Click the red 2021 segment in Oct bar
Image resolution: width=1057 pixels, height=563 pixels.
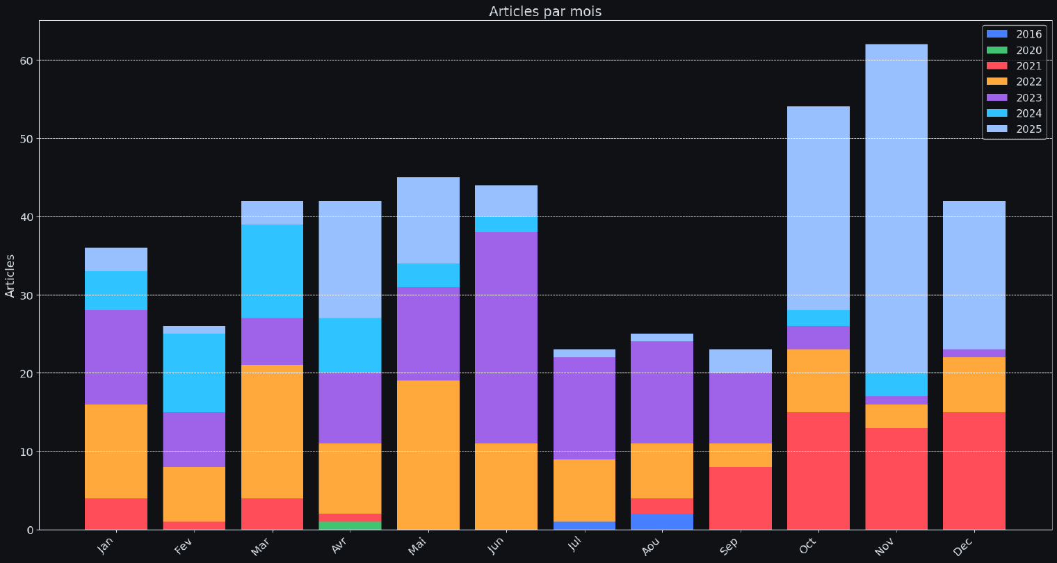(x=818, y=471)
